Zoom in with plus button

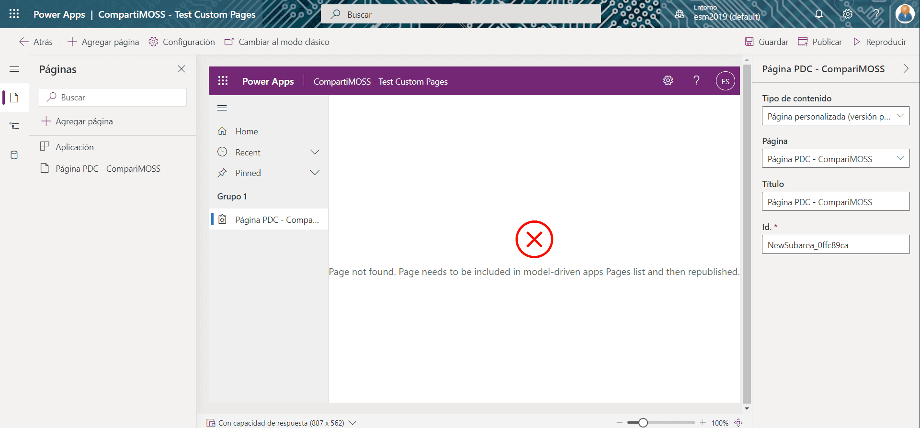[x=703, y=422]
